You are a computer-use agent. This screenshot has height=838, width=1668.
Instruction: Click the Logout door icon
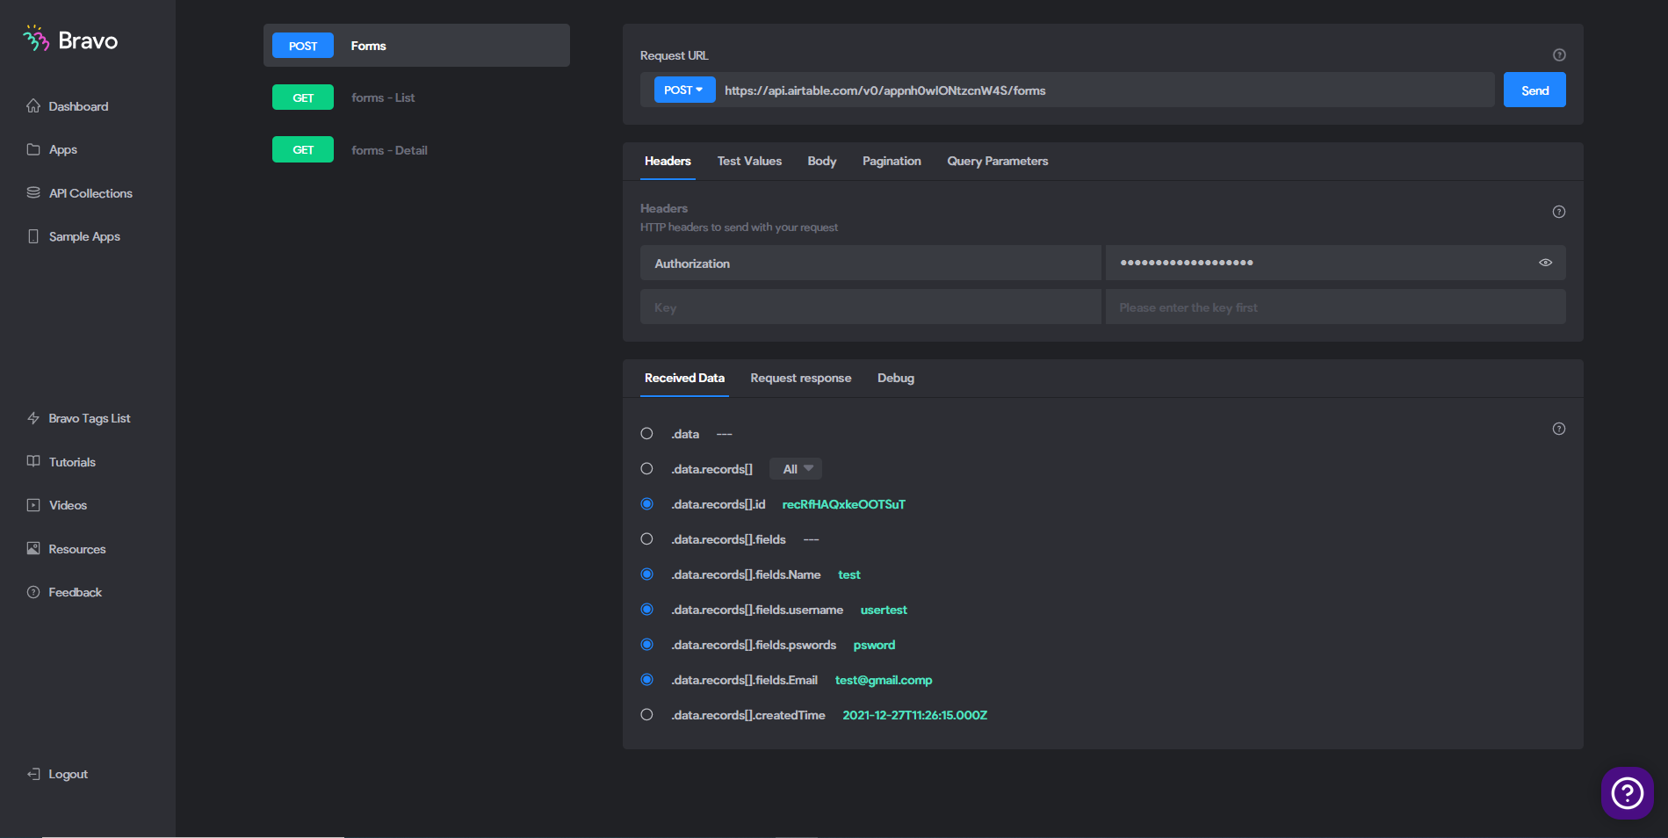33,774
